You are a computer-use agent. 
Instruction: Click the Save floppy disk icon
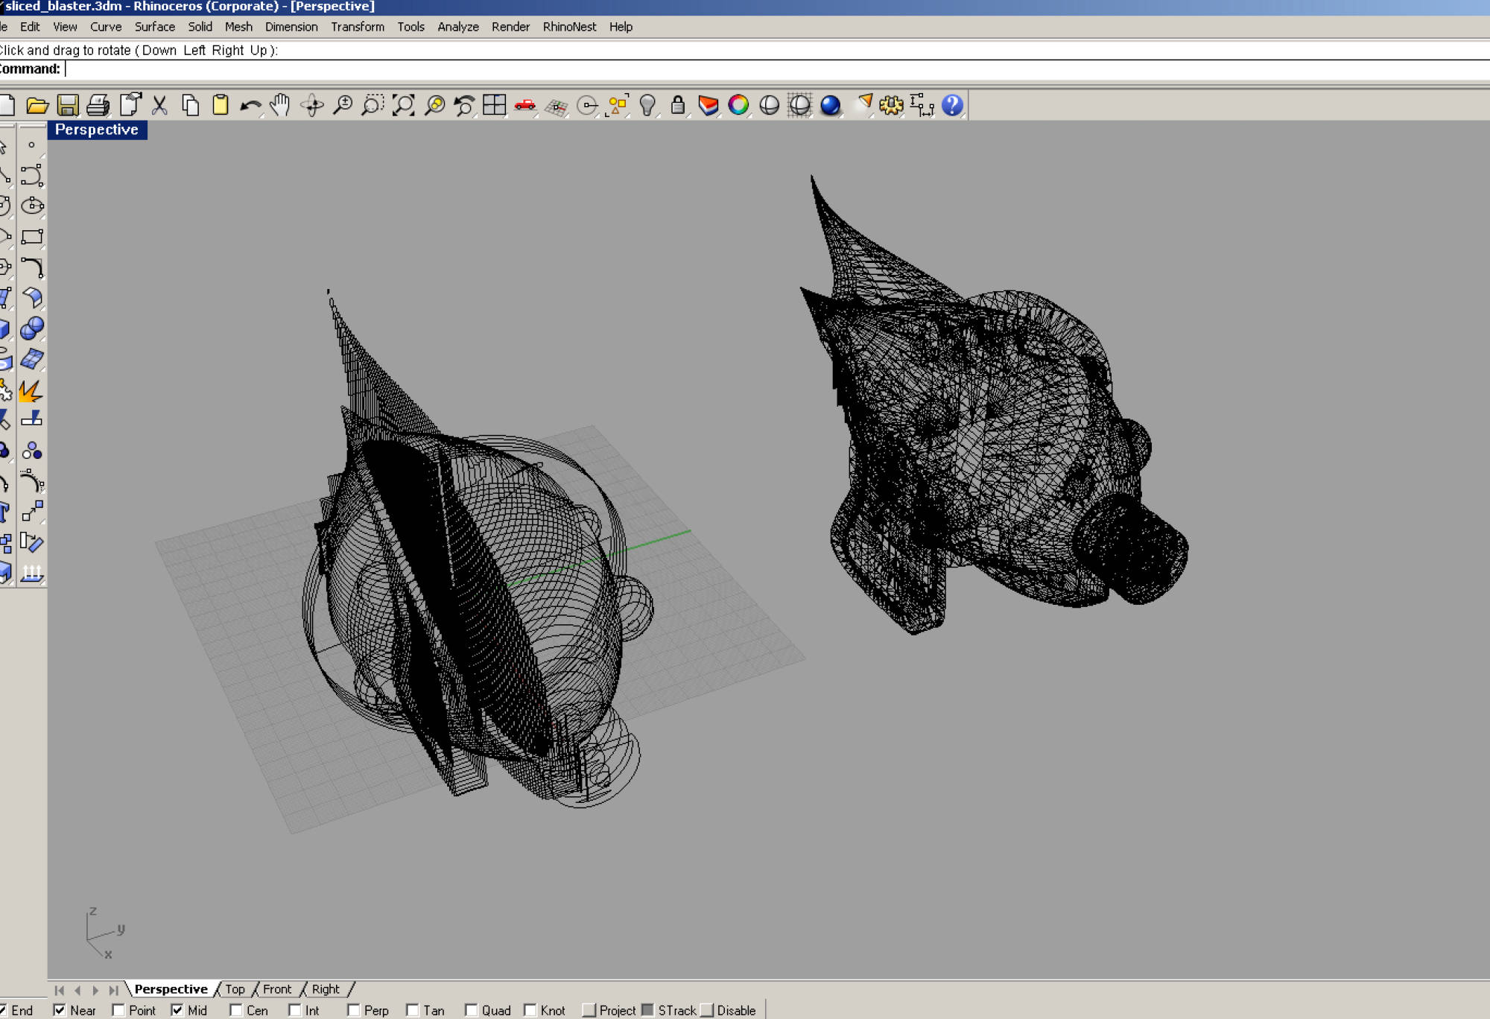(68, 105)
